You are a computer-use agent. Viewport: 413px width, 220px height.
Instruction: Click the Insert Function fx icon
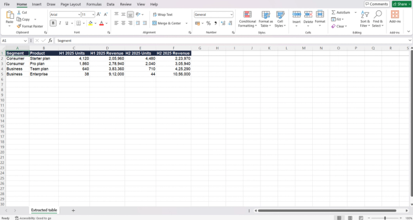click(50, 41)
